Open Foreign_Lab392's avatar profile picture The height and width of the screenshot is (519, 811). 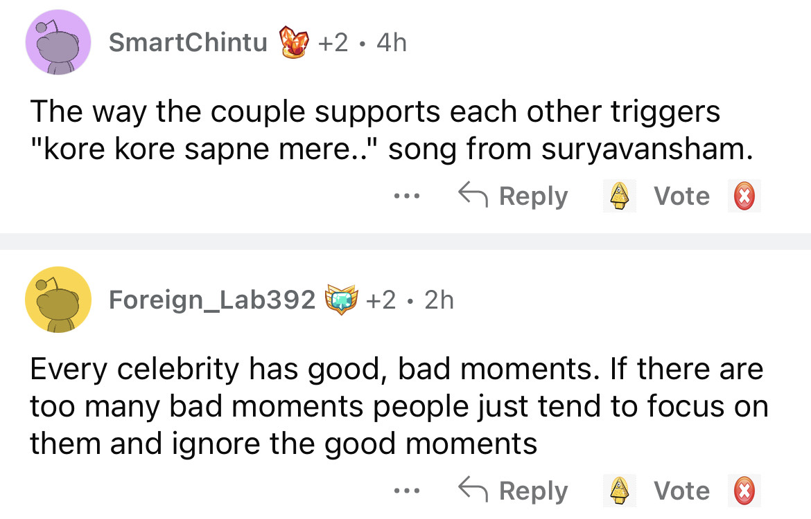click(58, 300)
